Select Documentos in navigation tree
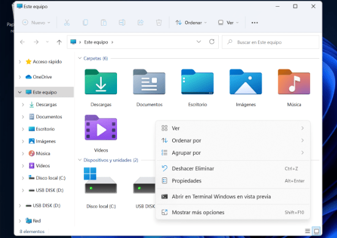Image resolution: width=337 pixels, height=238 pixels. tap(49, 117)
